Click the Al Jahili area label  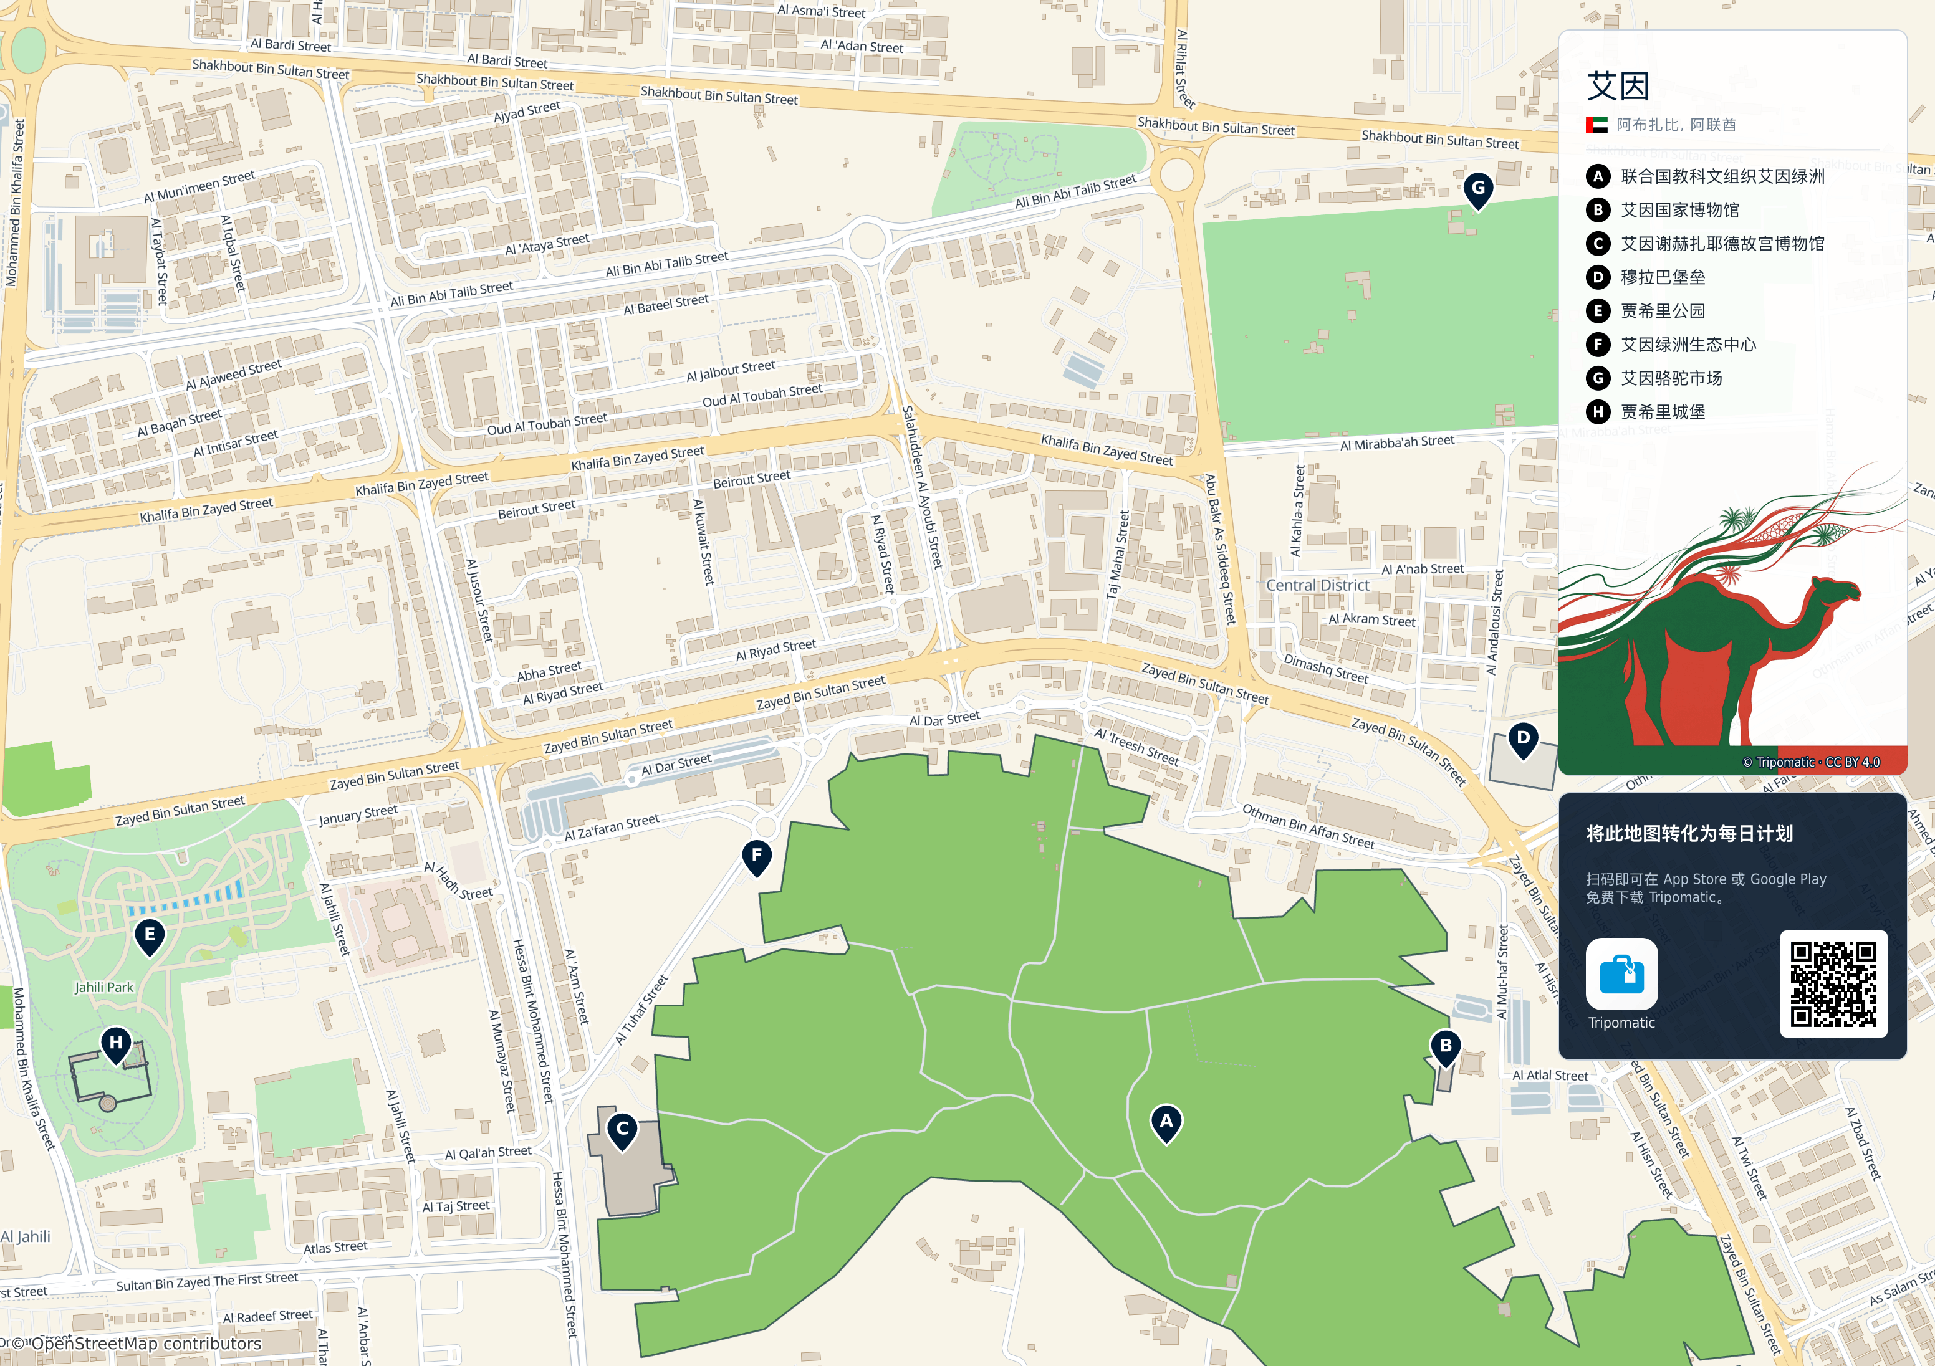[26, 1236]
